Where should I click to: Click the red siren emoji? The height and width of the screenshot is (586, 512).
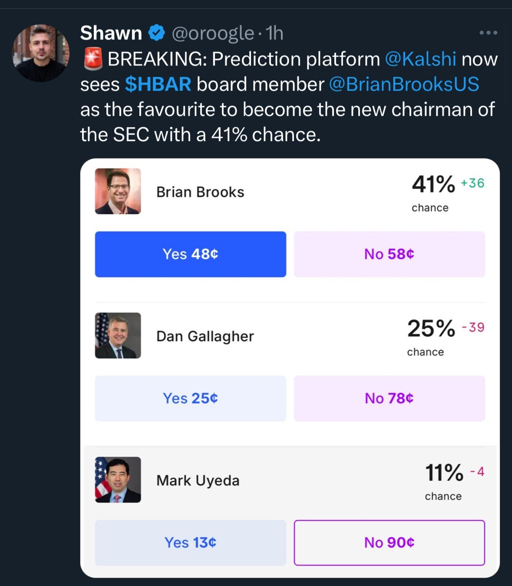(92, 59)
